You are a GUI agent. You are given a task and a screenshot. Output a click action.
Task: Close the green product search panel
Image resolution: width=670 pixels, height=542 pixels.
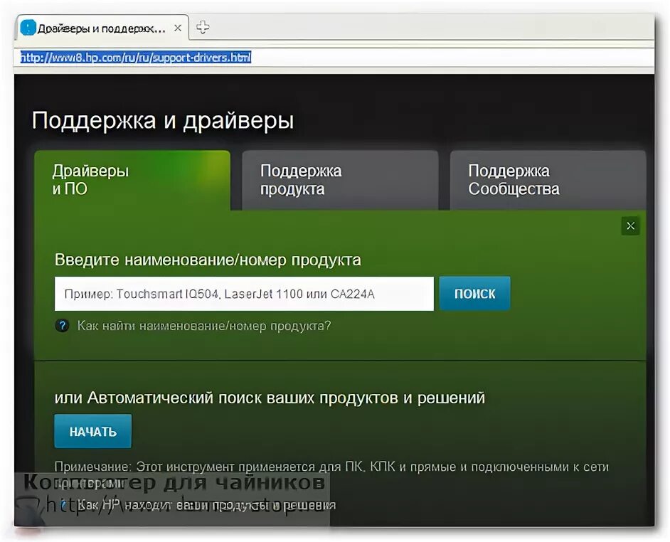tap(630, 225)
